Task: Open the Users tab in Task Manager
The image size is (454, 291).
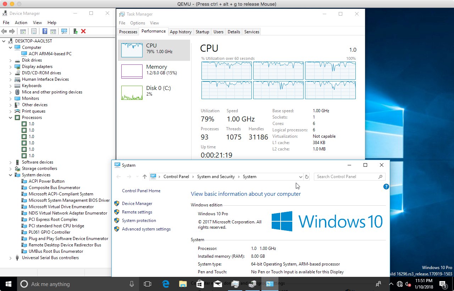Action: pos(218,32)
